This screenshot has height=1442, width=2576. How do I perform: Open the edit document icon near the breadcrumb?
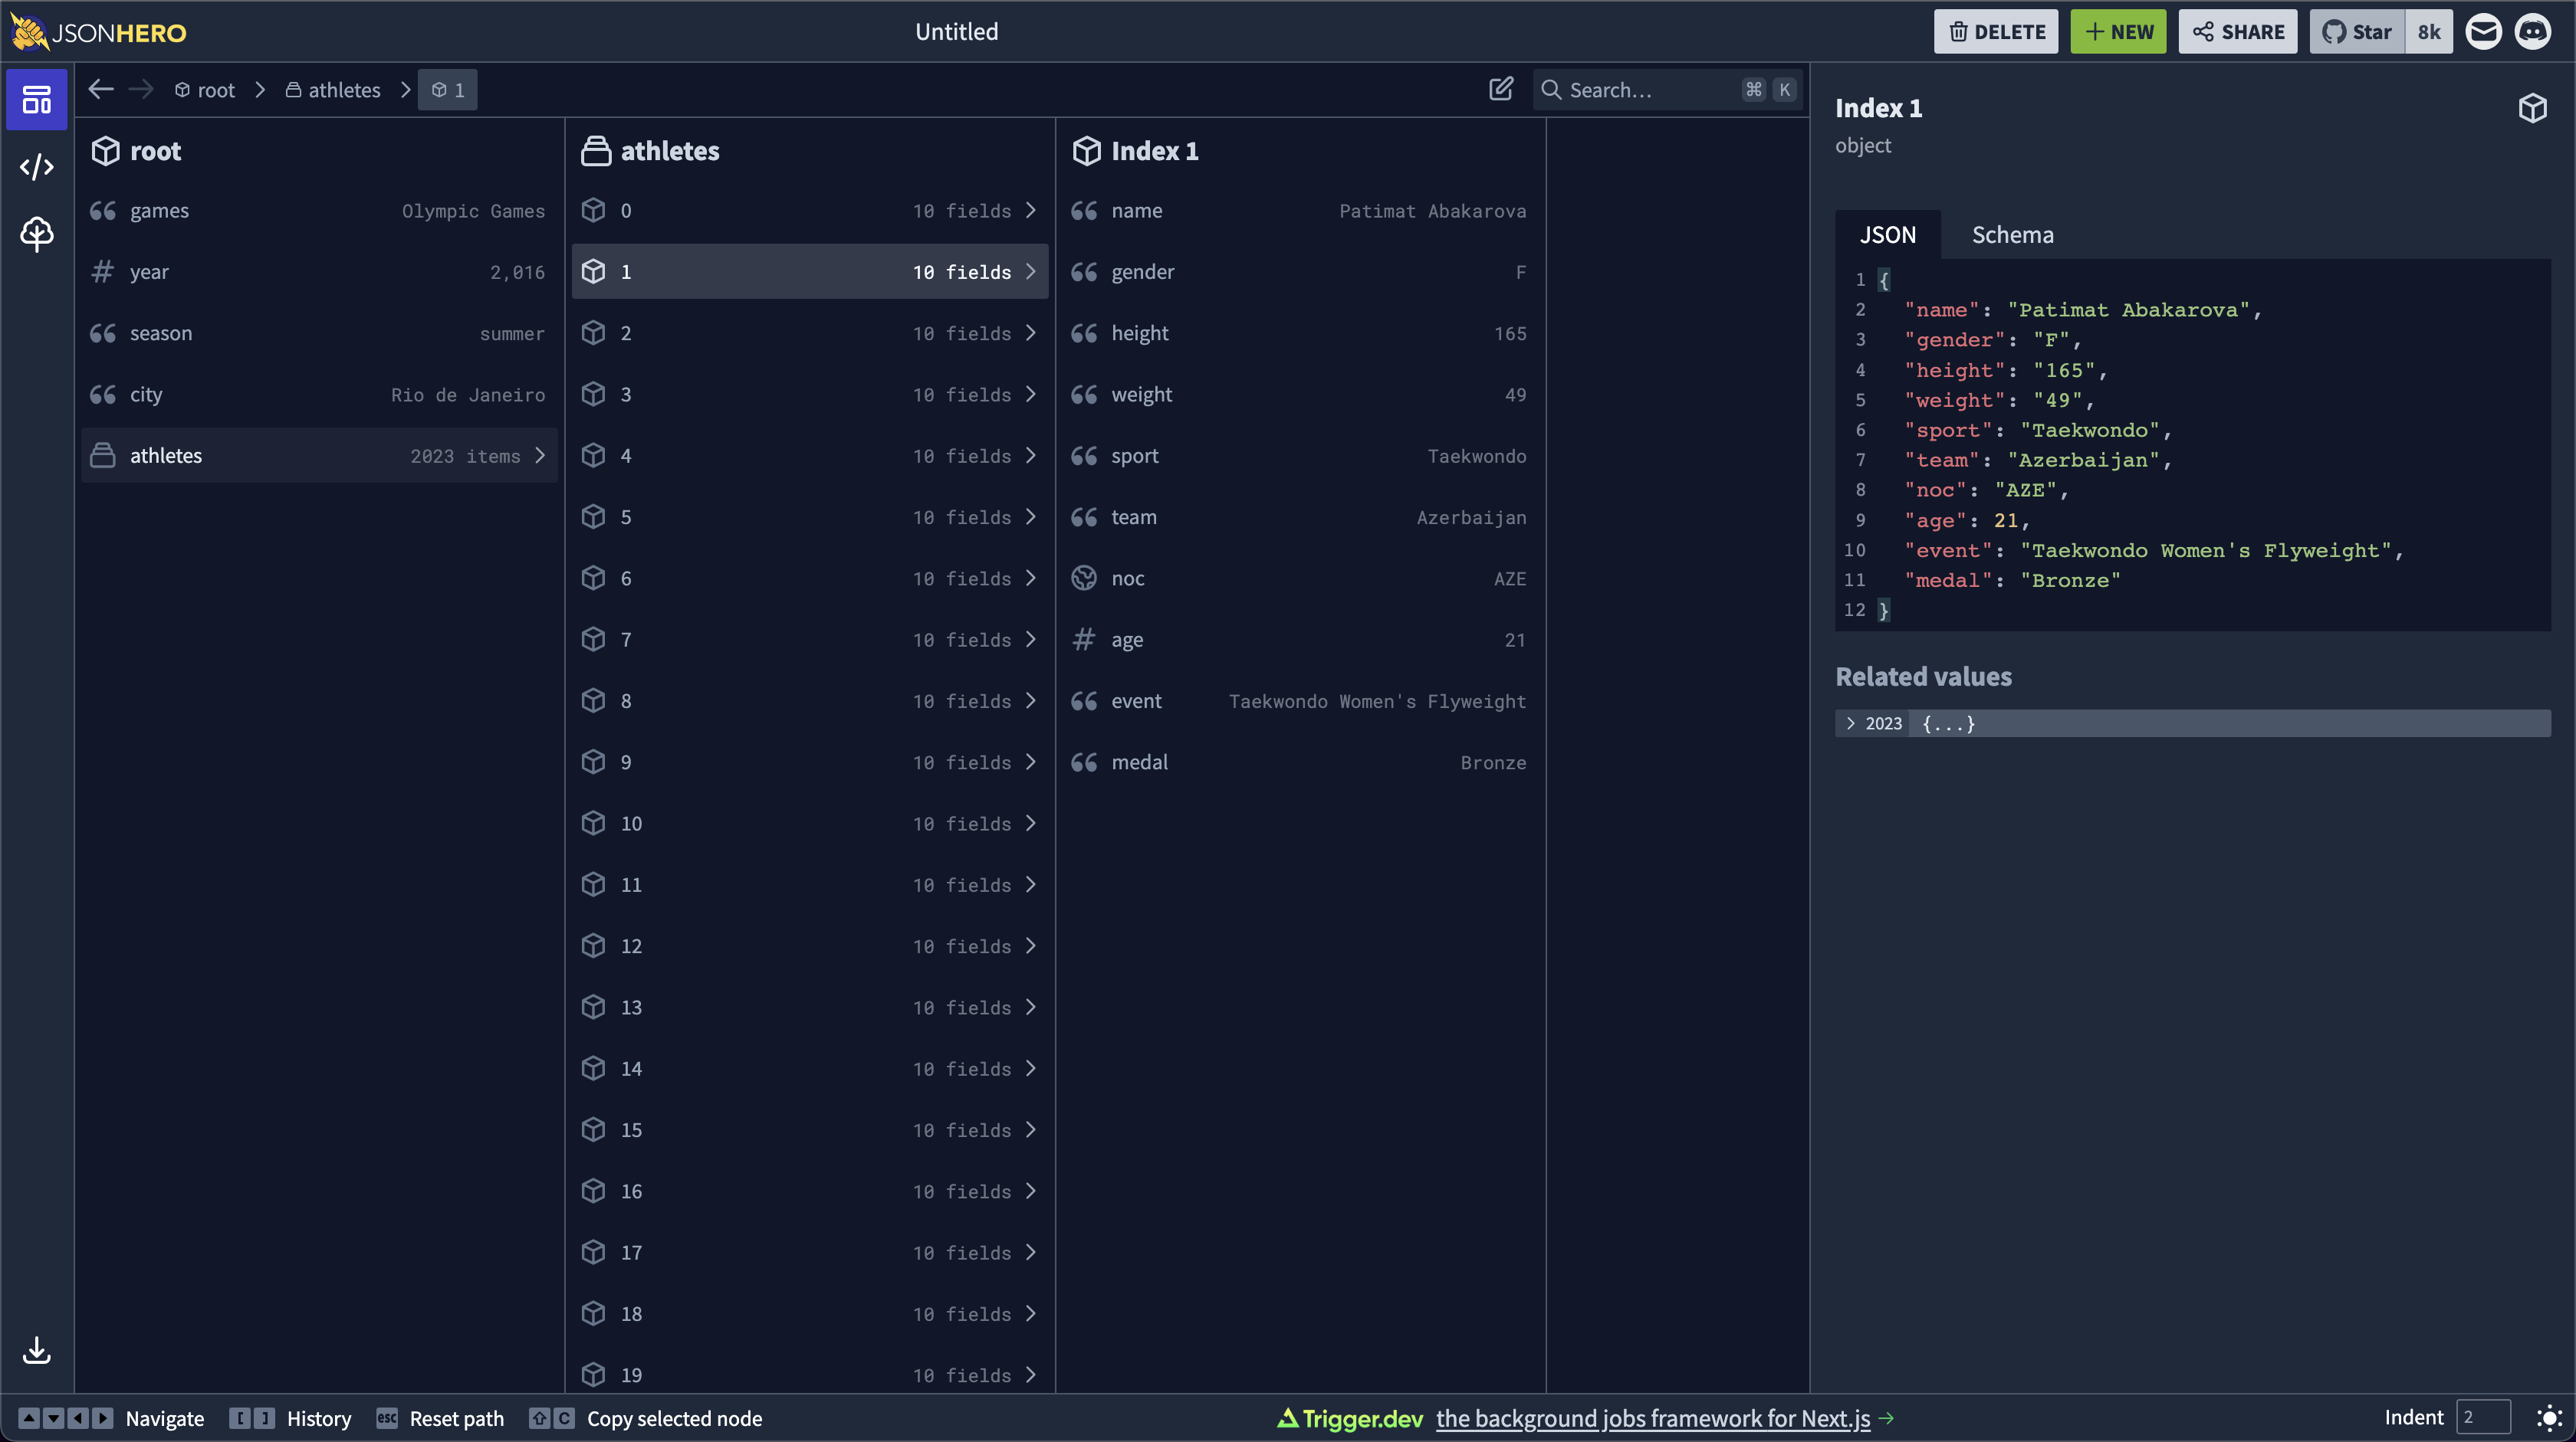tap(1501, 89)
